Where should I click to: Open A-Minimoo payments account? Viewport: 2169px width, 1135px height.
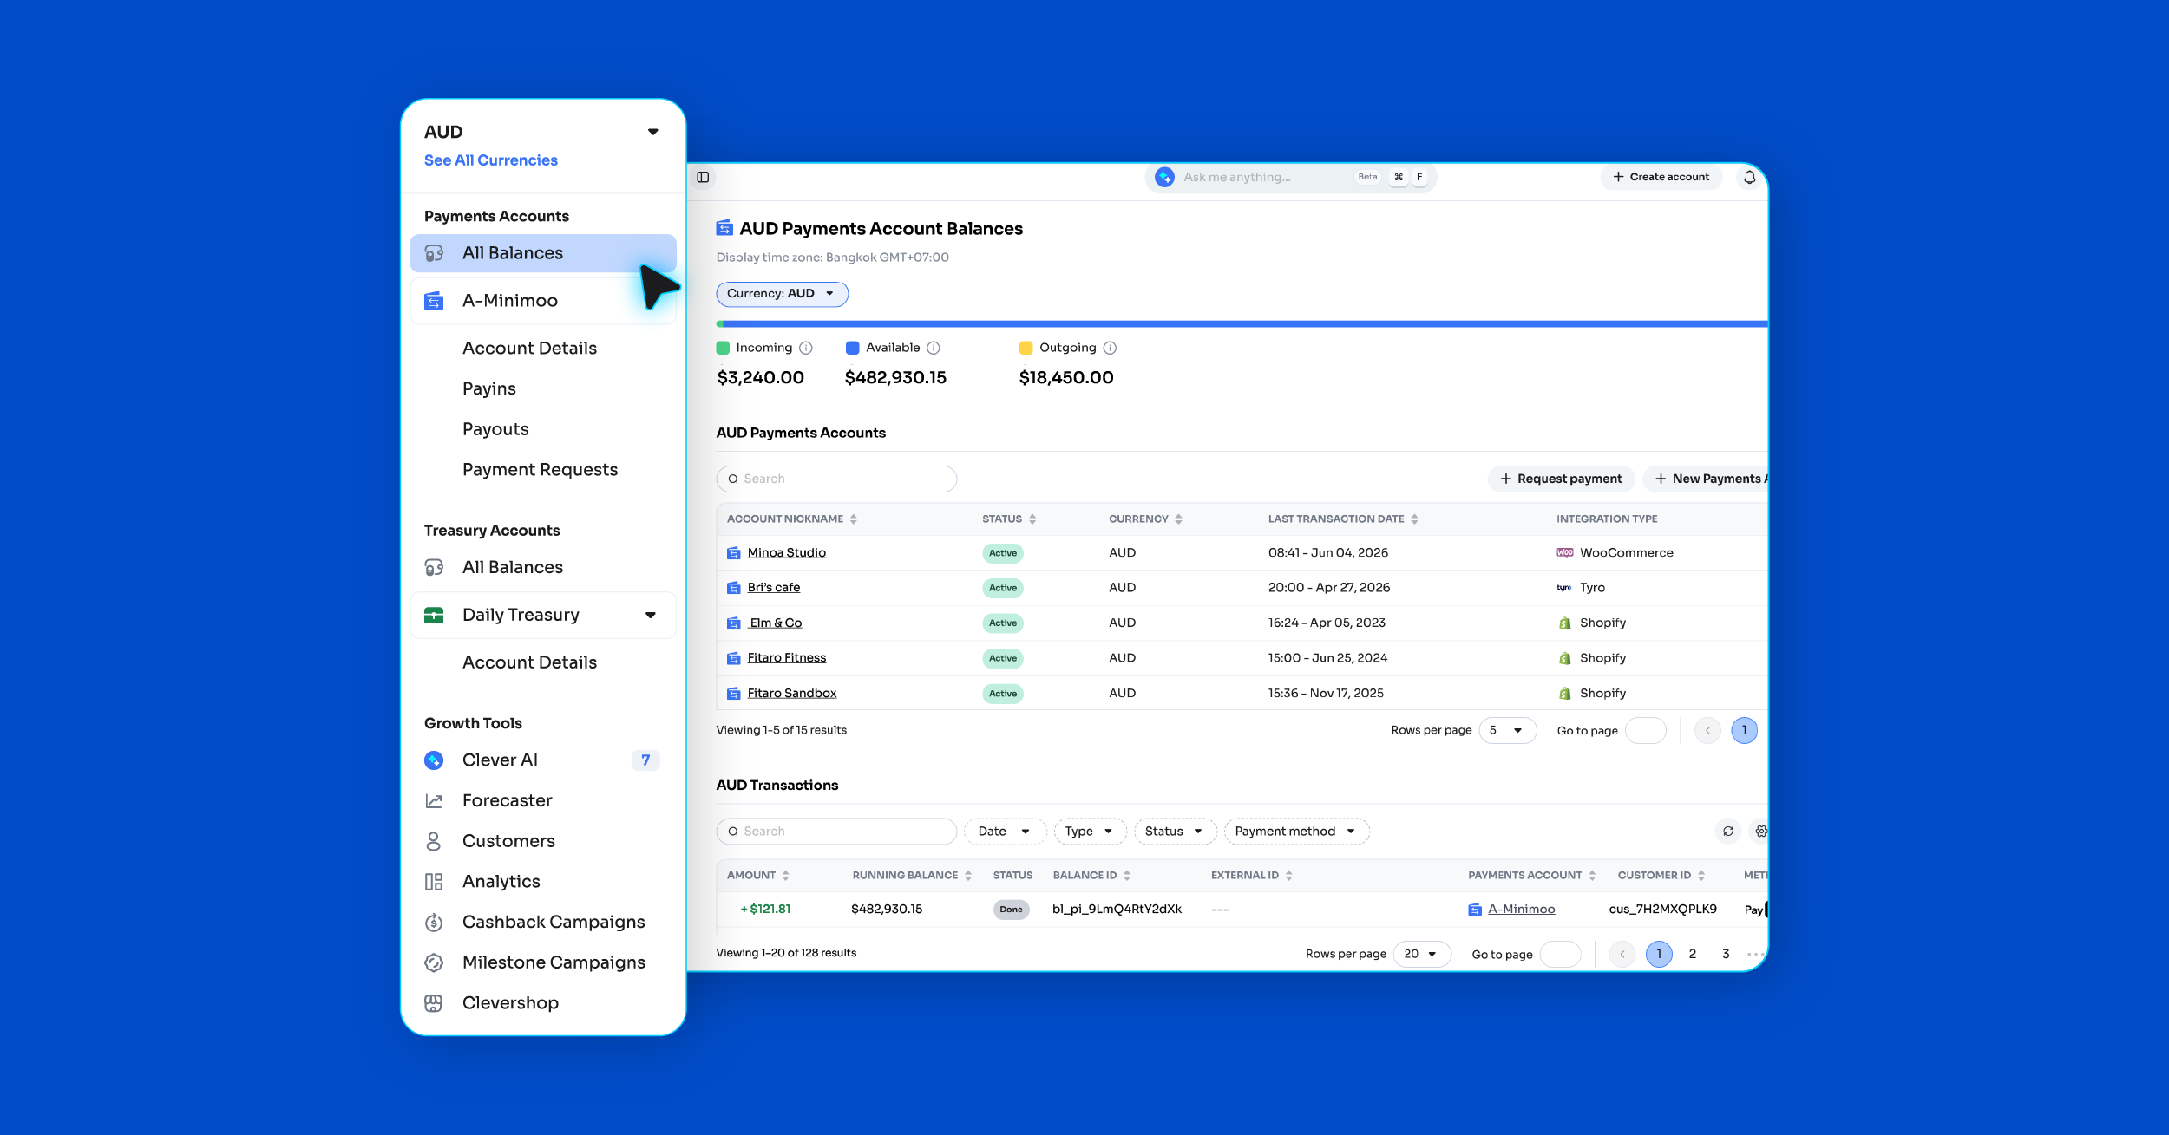pos(543,301)
